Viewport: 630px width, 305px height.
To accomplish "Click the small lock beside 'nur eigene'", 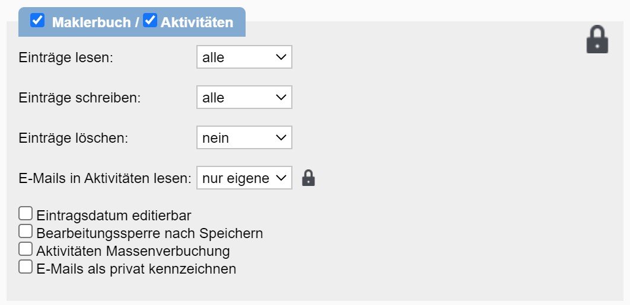I will click(x=308, y=178).
